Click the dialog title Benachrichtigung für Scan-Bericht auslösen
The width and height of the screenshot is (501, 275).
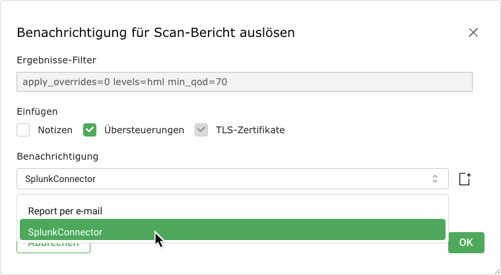pos(156,32)
